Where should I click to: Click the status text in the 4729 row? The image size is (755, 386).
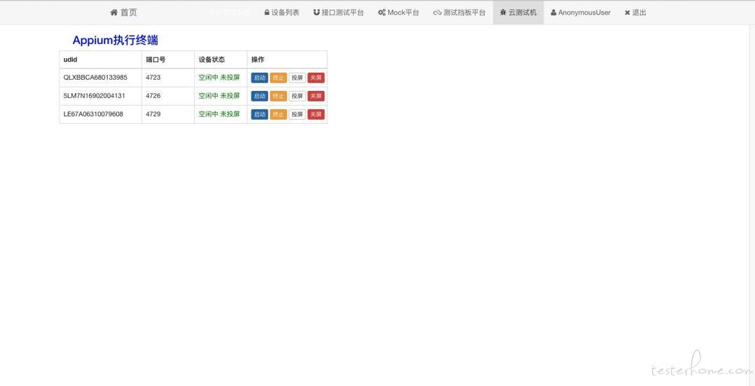coord(219,114)
